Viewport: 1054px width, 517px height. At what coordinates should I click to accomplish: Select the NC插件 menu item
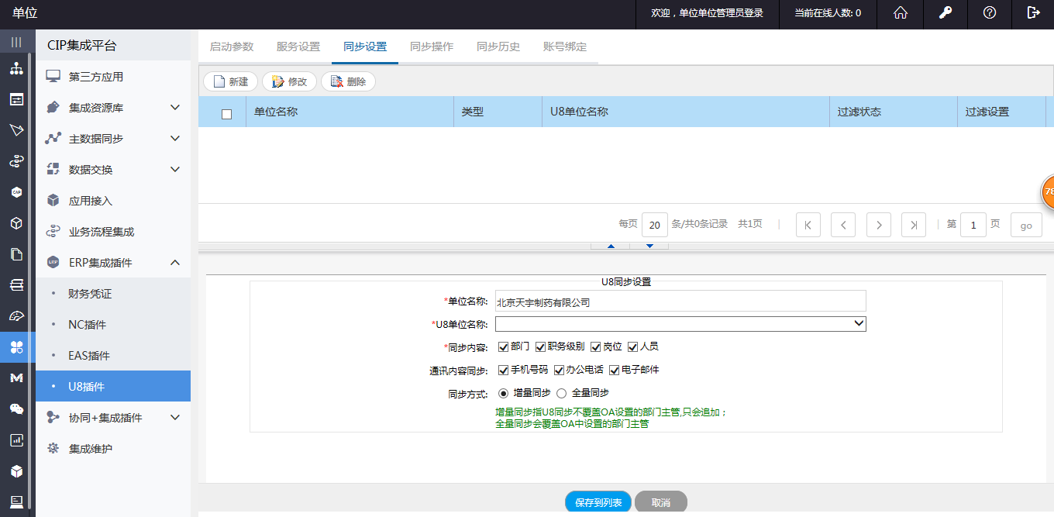pos(87,325)
